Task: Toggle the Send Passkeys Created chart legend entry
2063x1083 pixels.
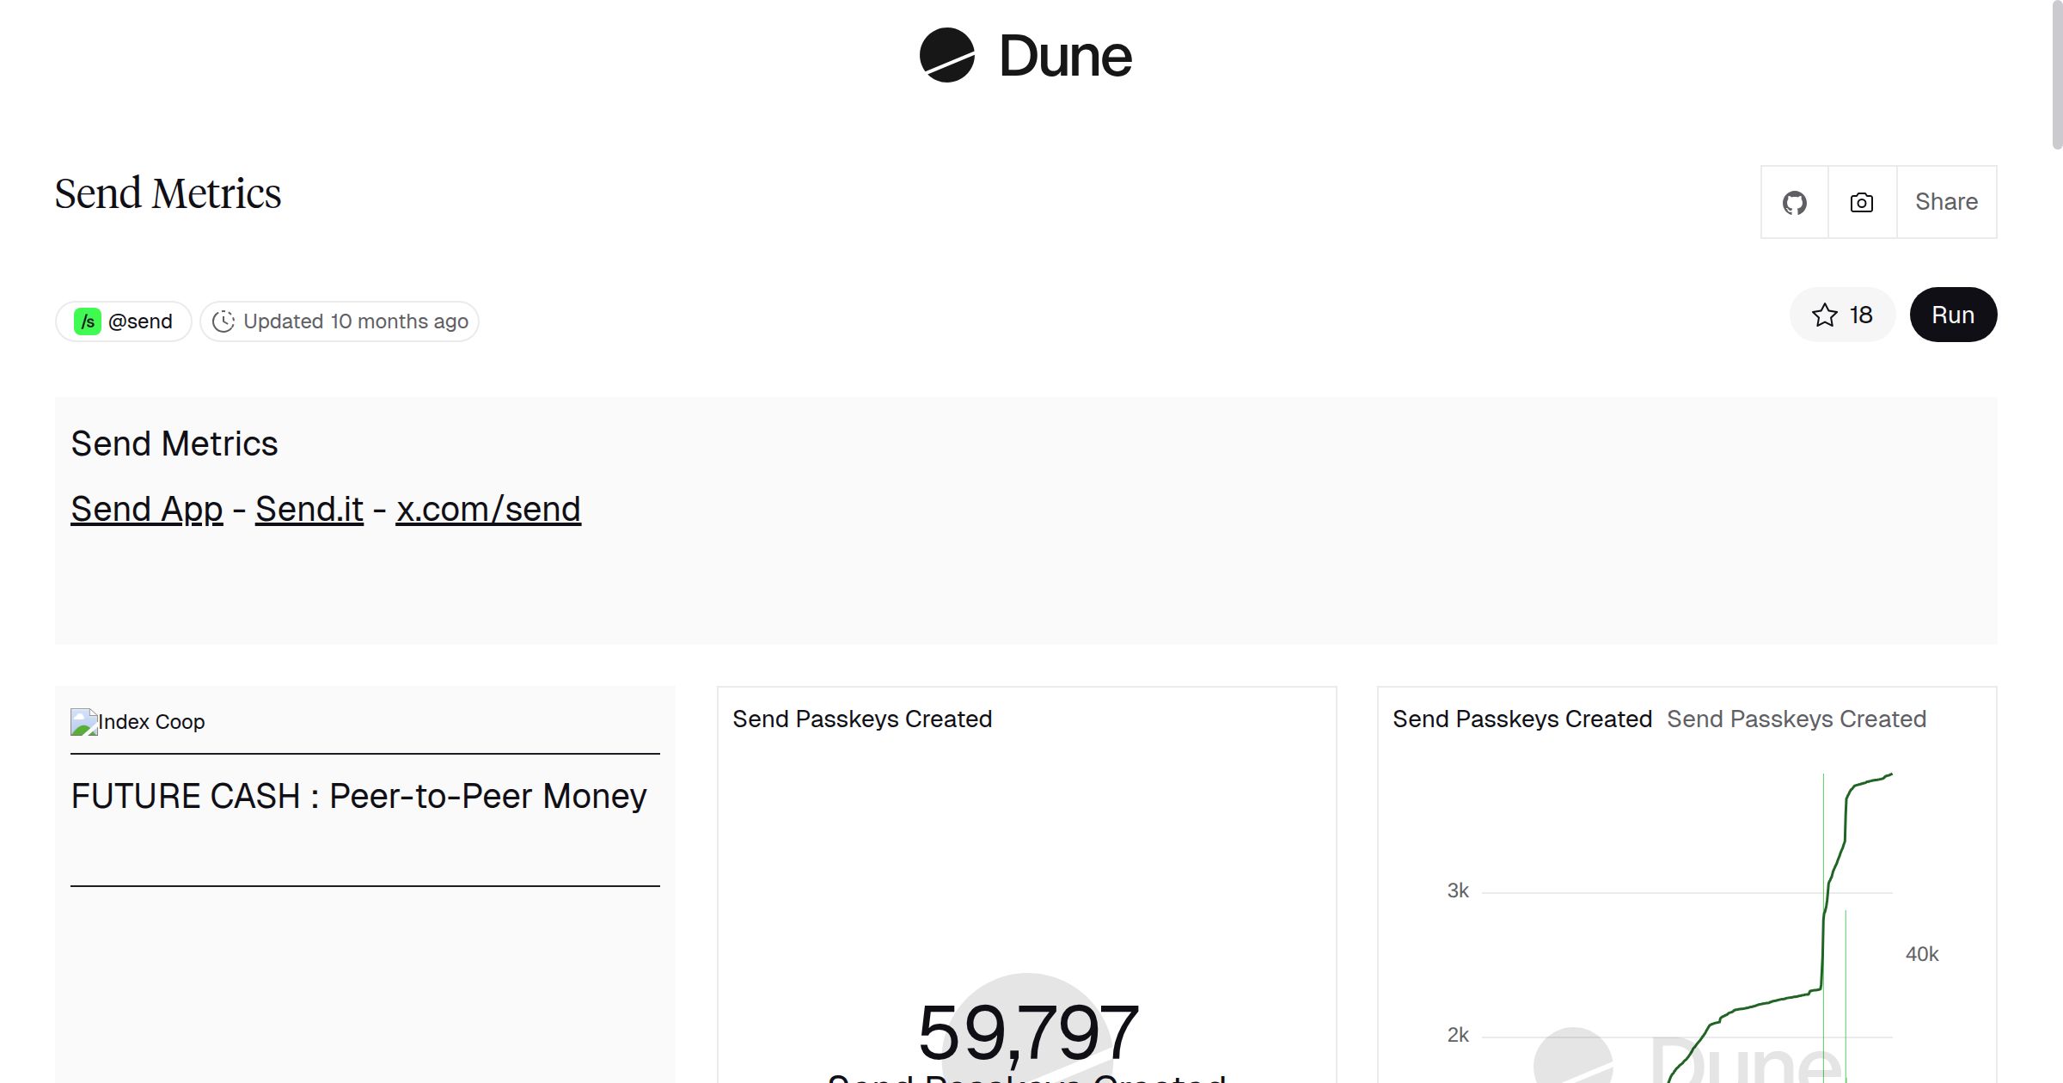Action: click(1799, 719)
